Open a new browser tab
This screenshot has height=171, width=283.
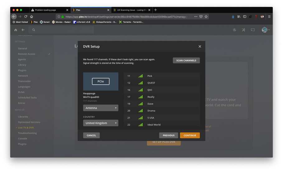click(x=156, y=10)
